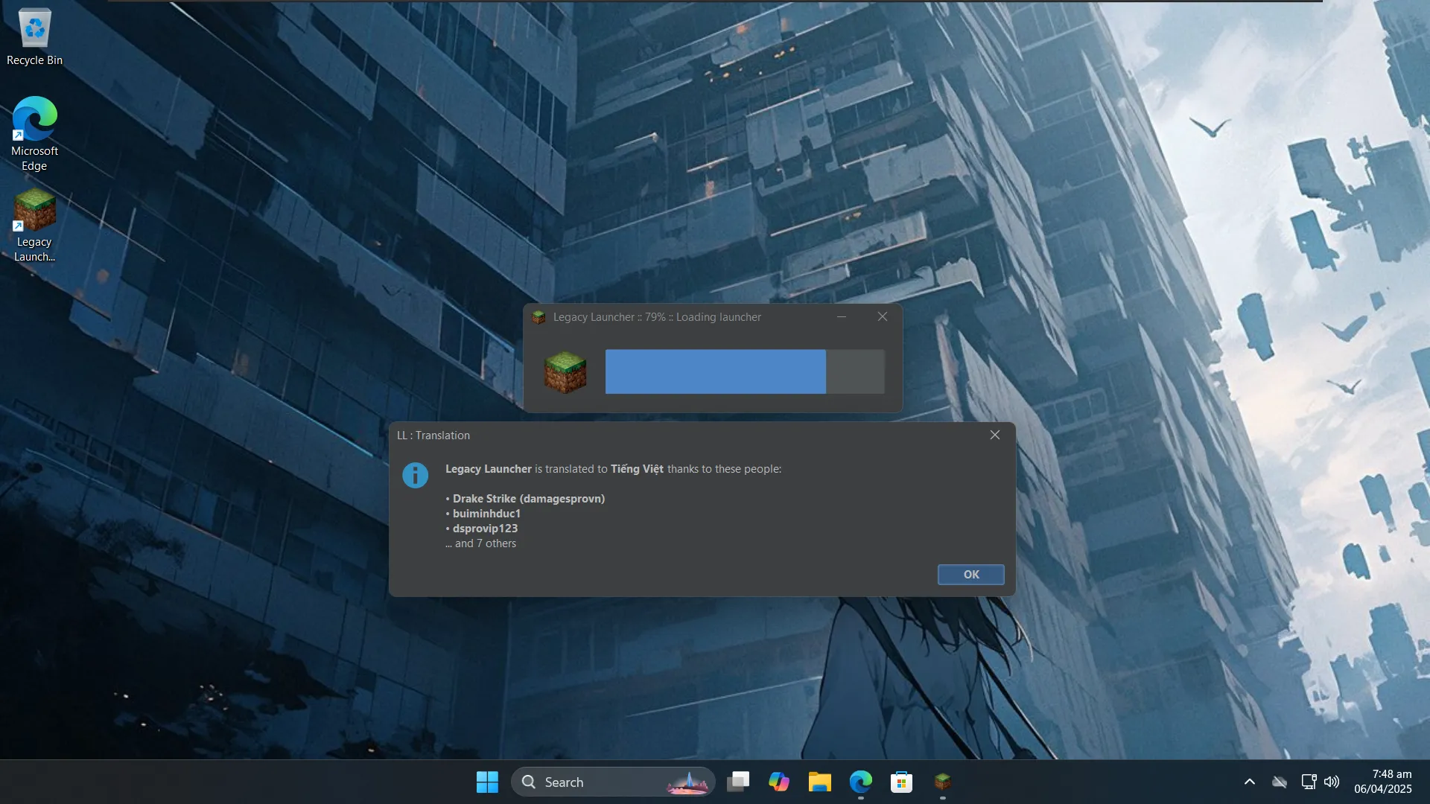1430x804 pixels.
Task: Launch Copilot from the taskbar
Action: pyautogui.click(x=779, y=782)
